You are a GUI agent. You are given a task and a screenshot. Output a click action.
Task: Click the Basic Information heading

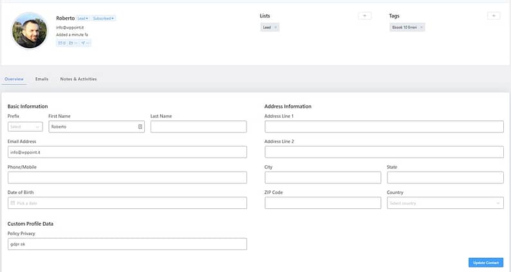tap(28, 106)
